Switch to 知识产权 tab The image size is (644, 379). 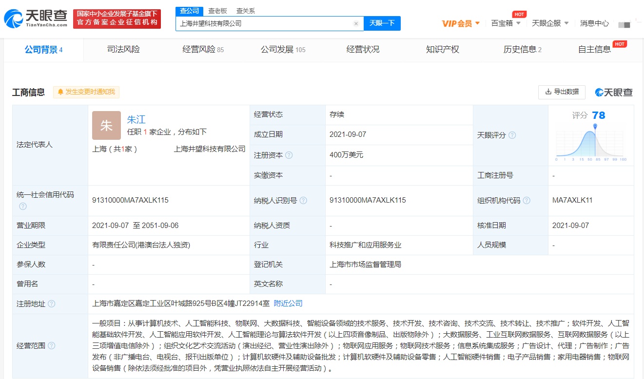pyautogui.click(x=443, y=49)
